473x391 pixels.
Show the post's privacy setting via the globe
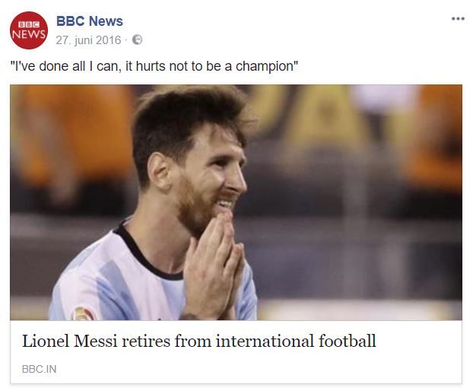click(x=137, y=40)
